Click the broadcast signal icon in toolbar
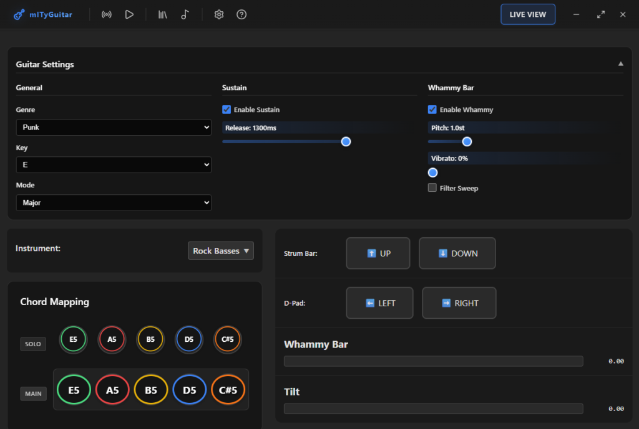 click(107, 14)
